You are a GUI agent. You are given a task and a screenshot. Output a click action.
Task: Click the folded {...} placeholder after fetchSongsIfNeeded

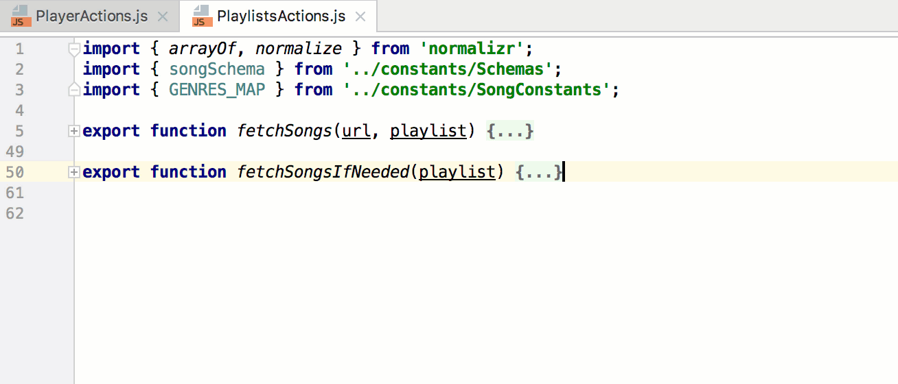[x=539, y=172]
